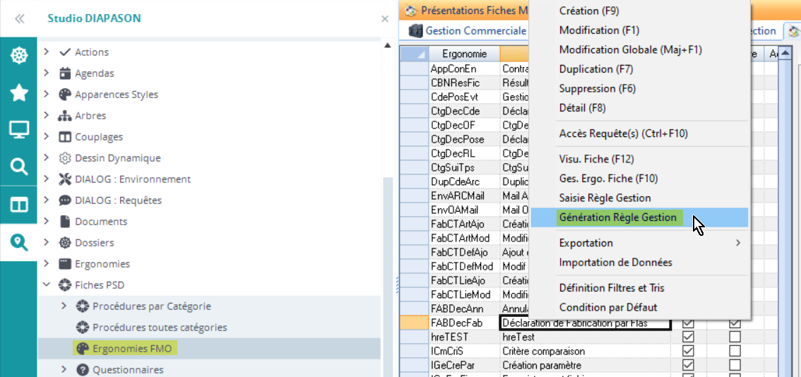Click the palette icon beside Ergonomies FMO
This screenshot has width=801, height=377.
pyautogui.click(x=83, y=349)
